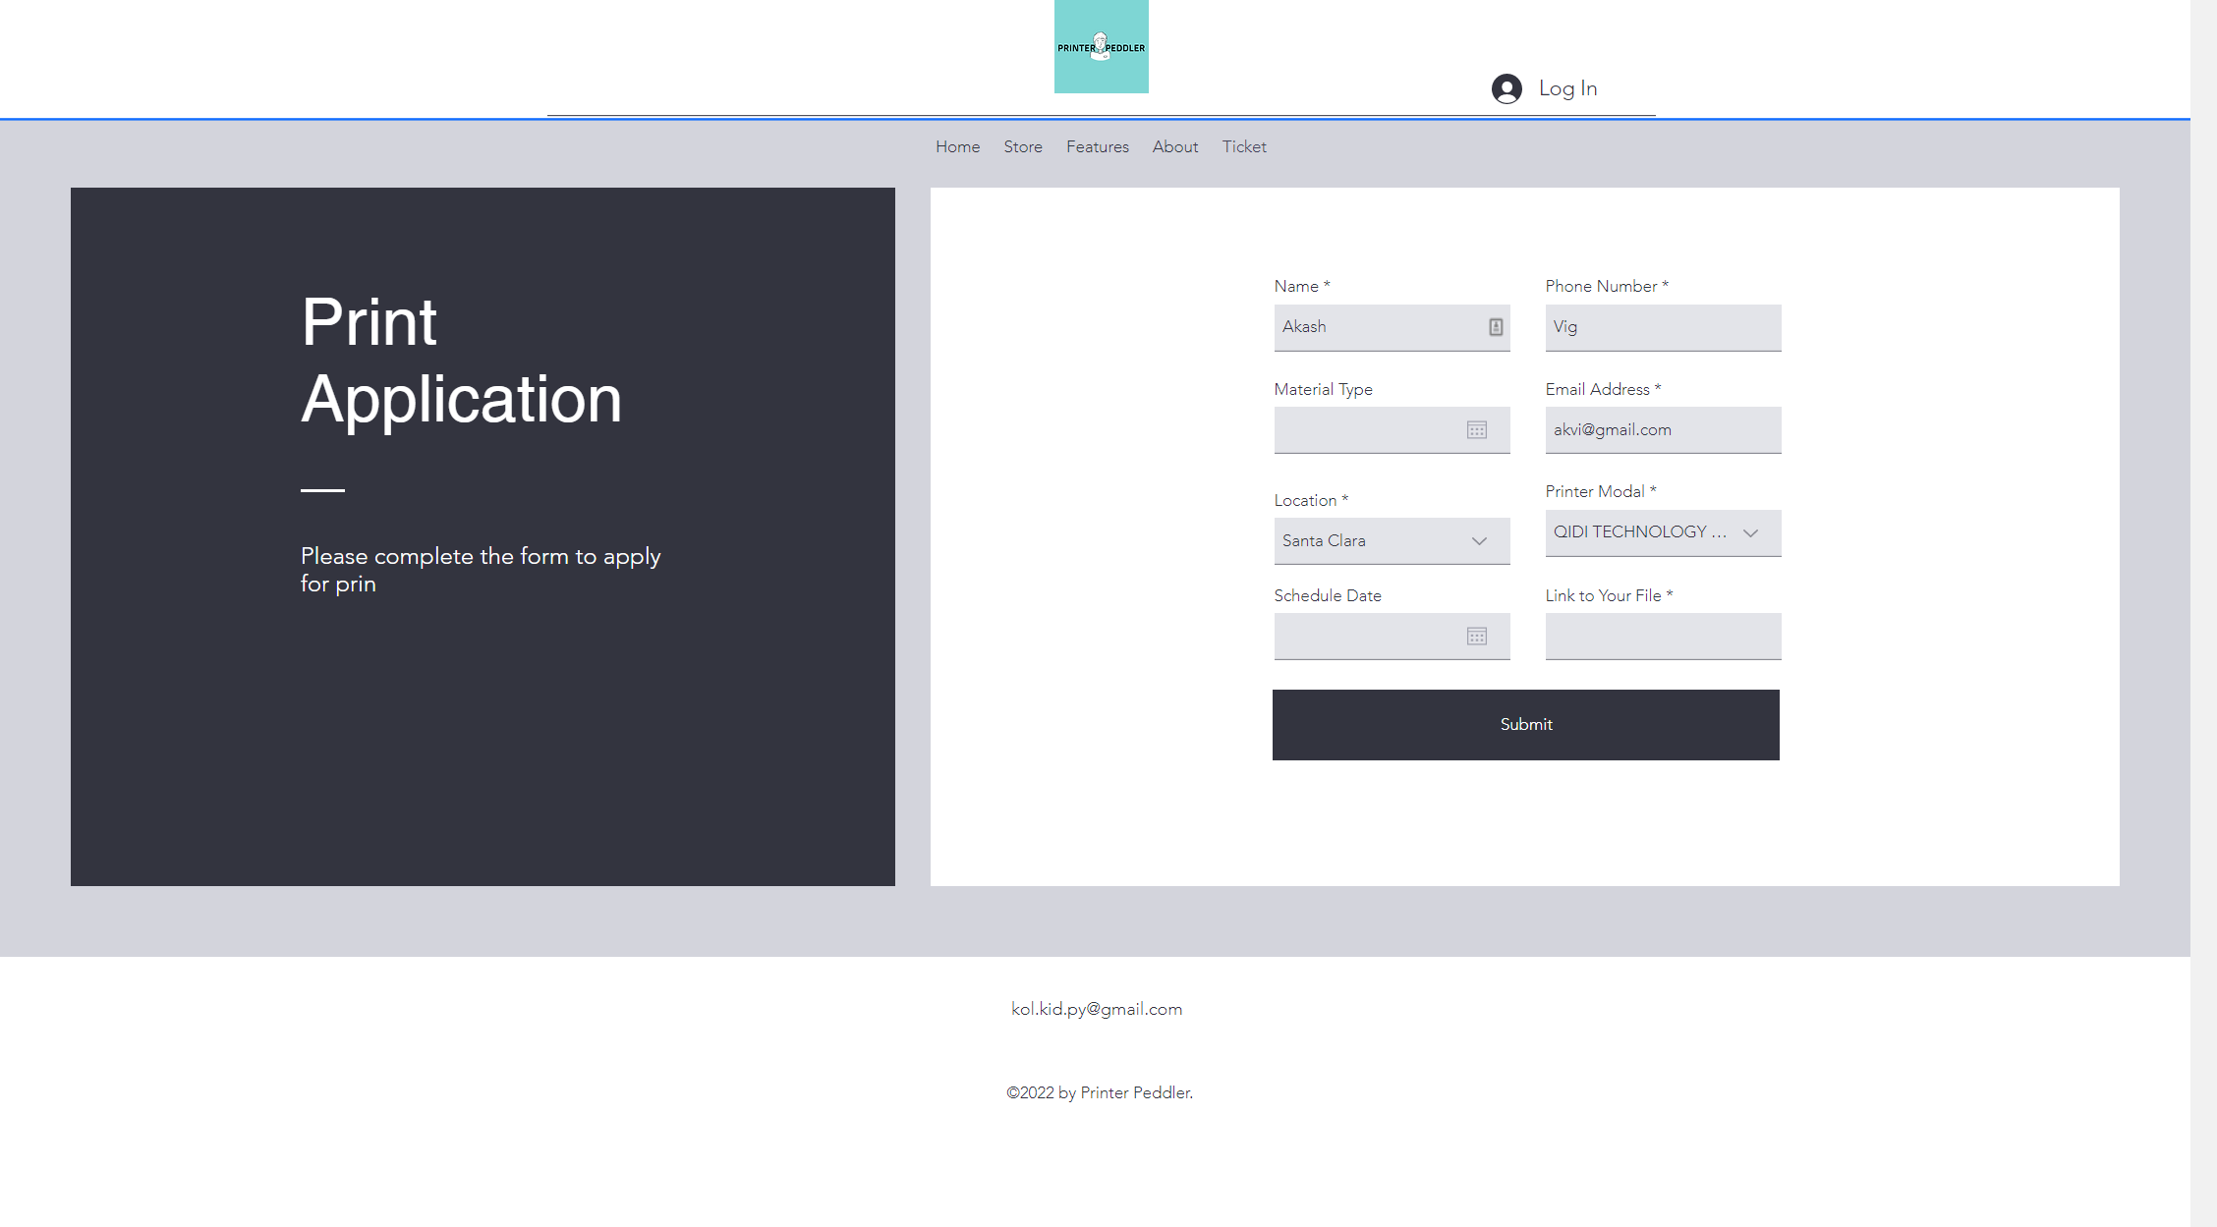Navigate to the Features page

[1097, 146]
